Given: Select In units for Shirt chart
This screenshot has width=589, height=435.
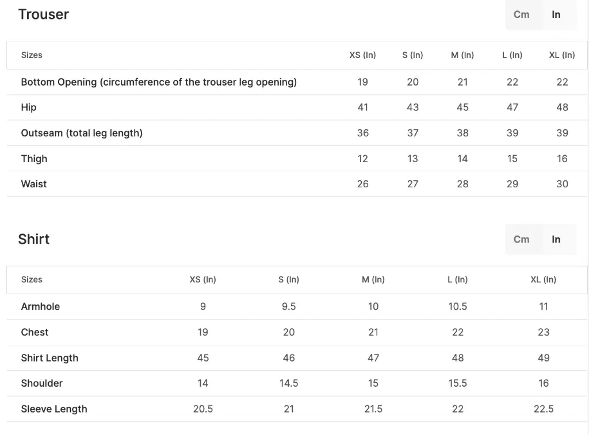Looking at the screenshot, I should tap(556, 240).
